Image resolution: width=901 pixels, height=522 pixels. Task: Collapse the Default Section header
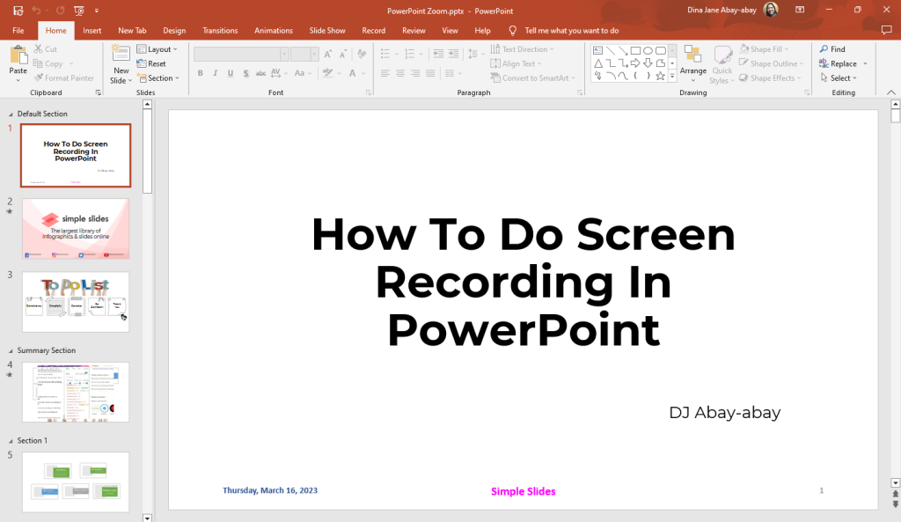[11, 114]
